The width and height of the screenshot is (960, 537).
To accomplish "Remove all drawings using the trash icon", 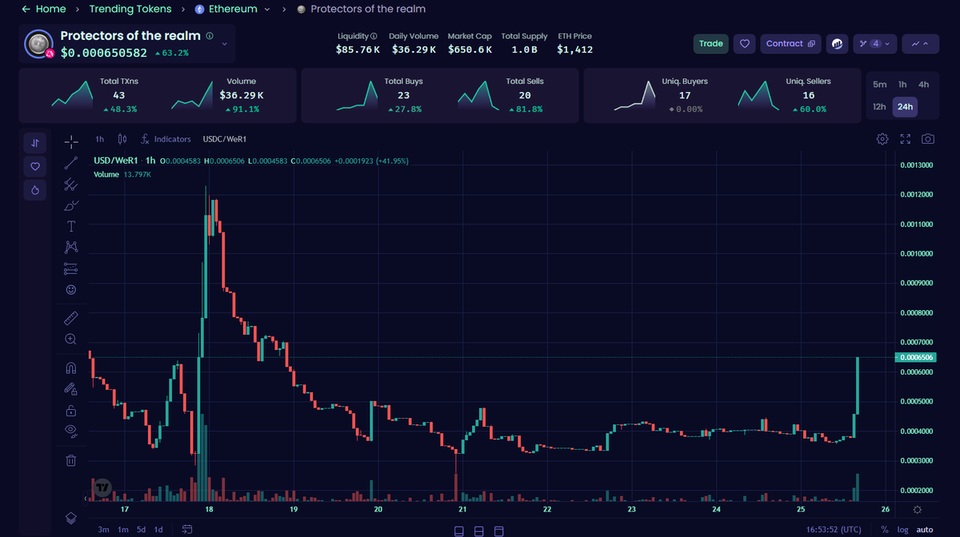I will click(x=70, y=459).
